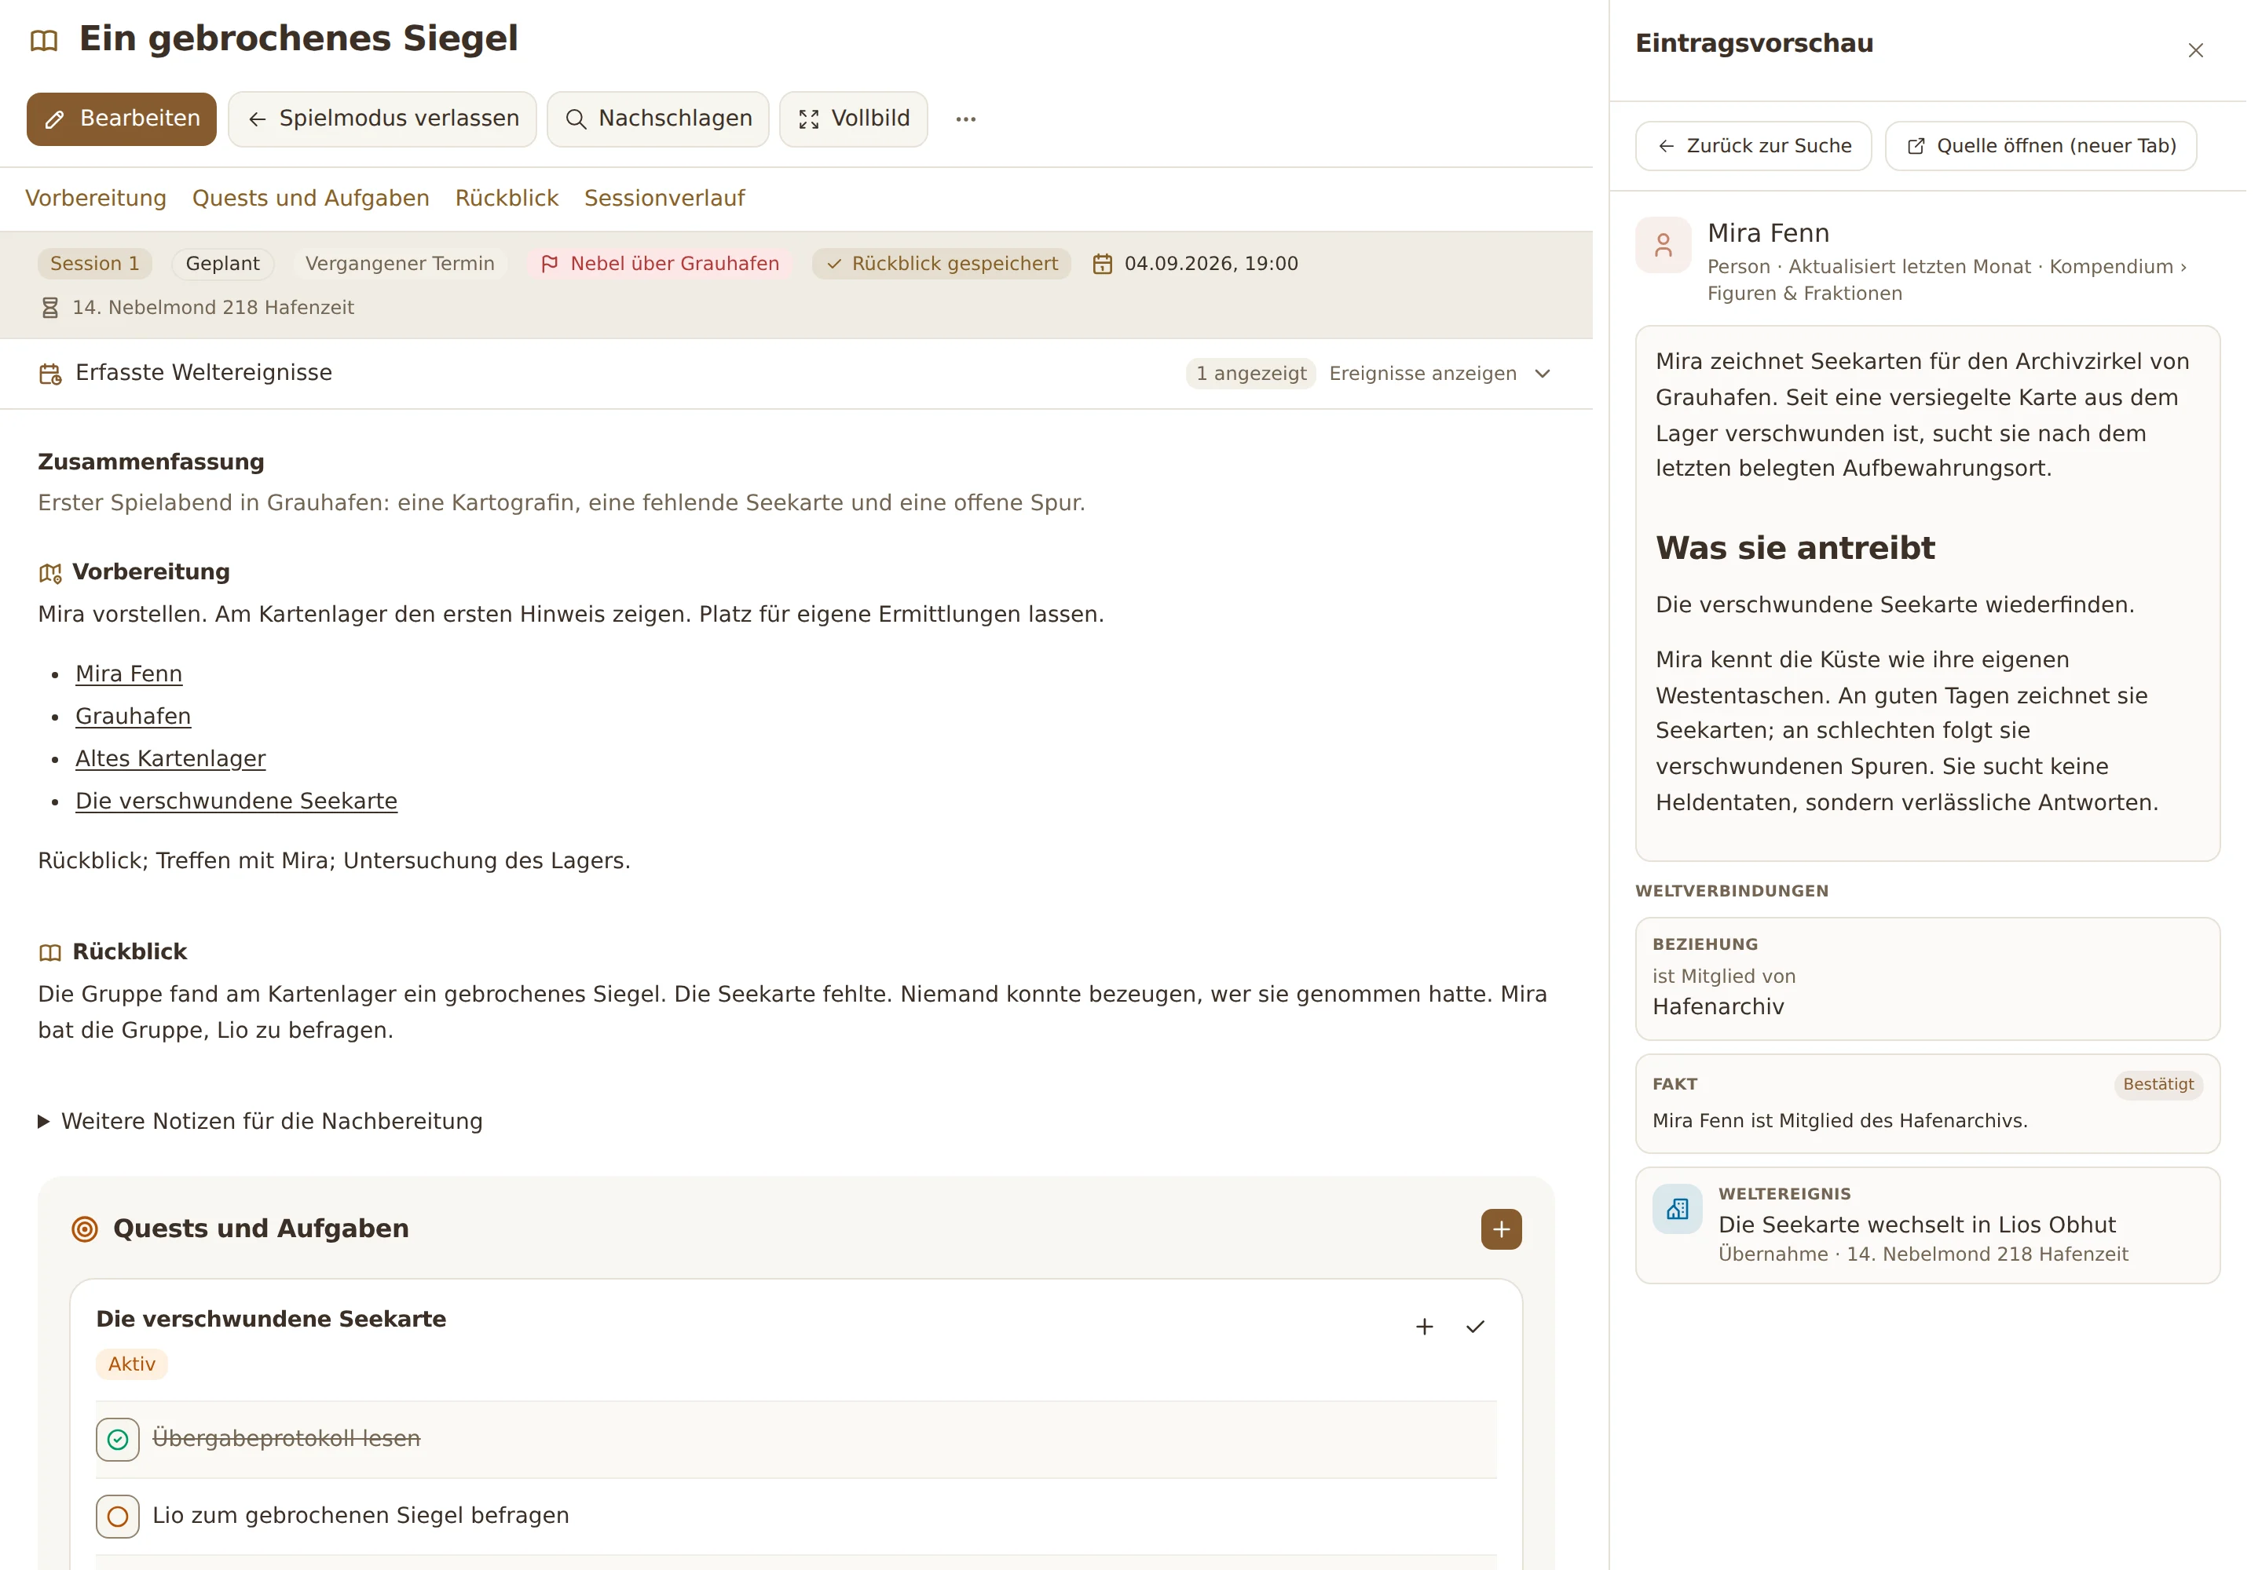
Task: Mark Die verschwundene Seekarte quest as complete
Action: coord(1474,1327)
